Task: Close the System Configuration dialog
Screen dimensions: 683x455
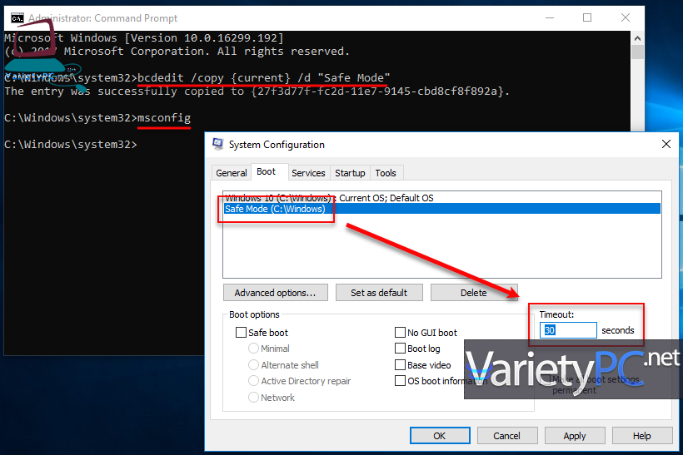Action: (666, 144)
